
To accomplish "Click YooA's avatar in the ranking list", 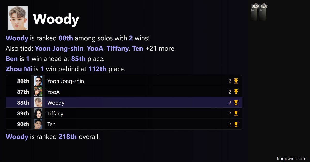I will [x=38, y=92].
